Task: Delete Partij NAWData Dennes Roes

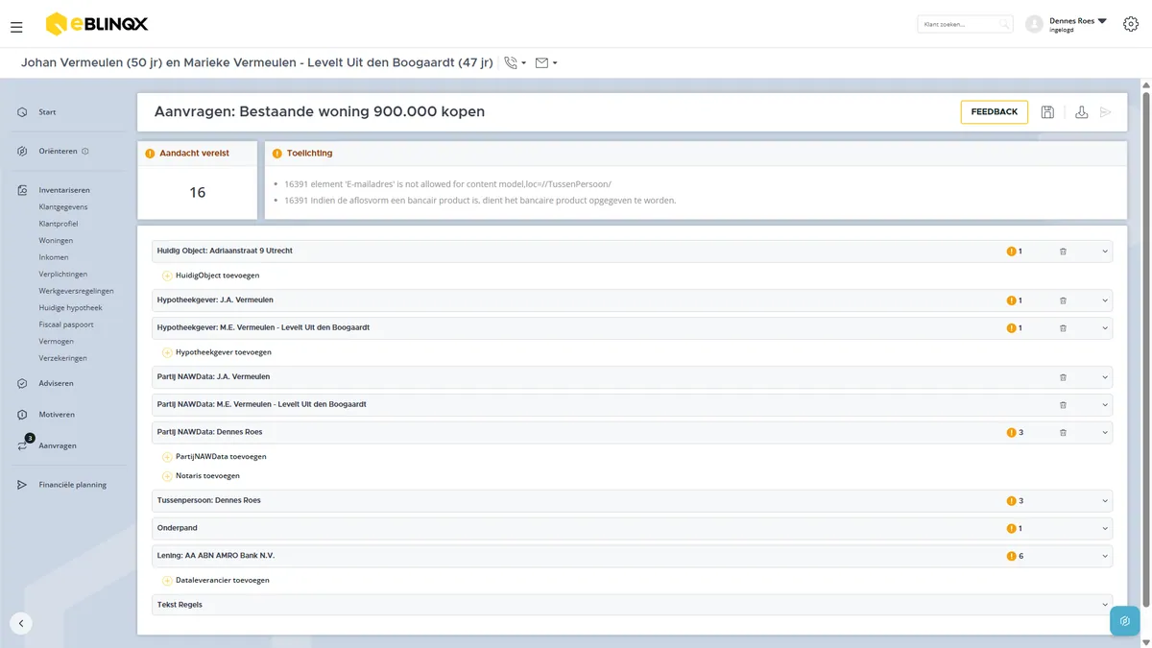Action: point(1063,433)
